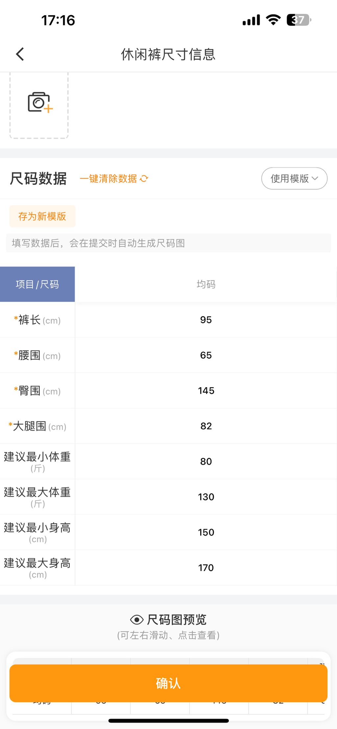Select the 均码 column header
Screen dimensions: 337x729
coord(206,284)
